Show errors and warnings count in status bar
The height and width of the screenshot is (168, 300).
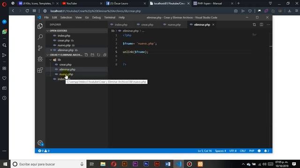point(44,151)
